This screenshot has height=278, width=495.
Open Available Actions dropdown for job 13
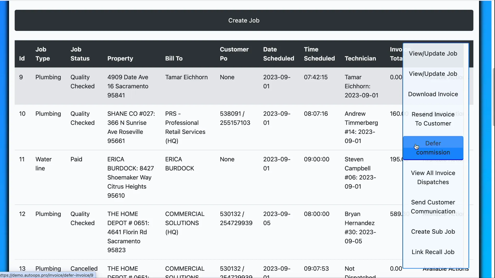click(x=445, y=269)
